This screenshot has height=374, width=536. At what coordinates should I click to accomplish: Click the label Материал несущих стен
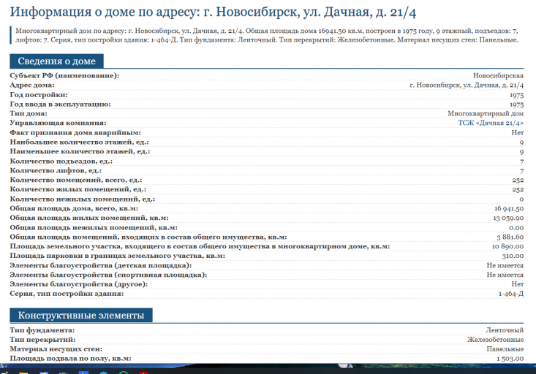tap(56, 349)
